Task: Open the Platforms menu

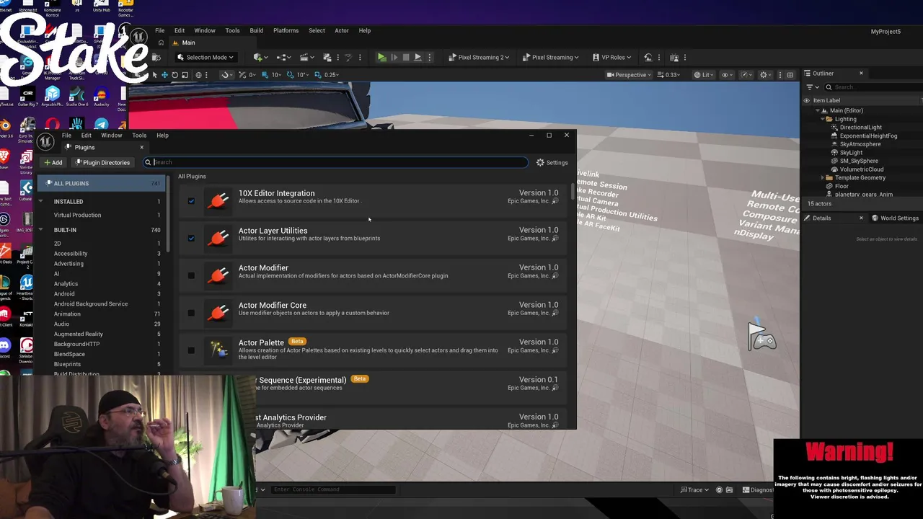Action: pos(286,31)
